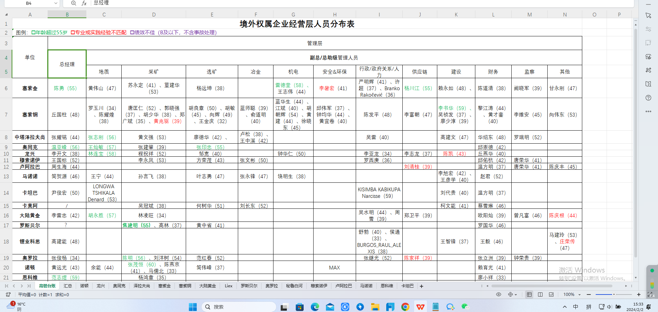Open the help question mark icon
The height and width of the screenshot is (312, 658).
pyautogui.click(x=648, y=98)
